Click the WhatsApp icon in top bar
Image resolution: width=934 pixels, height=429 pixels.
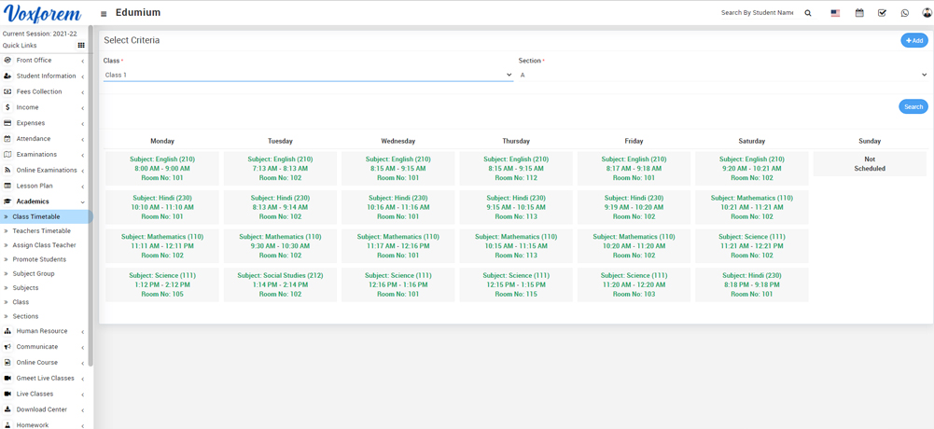(x=904, y=13)
